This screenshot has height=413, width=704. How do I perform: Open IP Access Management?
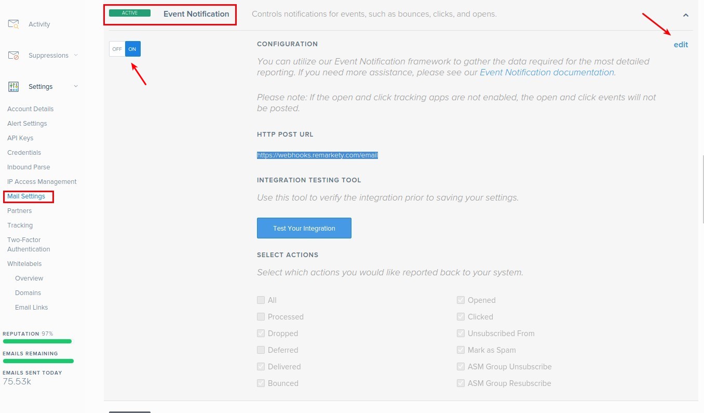tap(42, 182)
